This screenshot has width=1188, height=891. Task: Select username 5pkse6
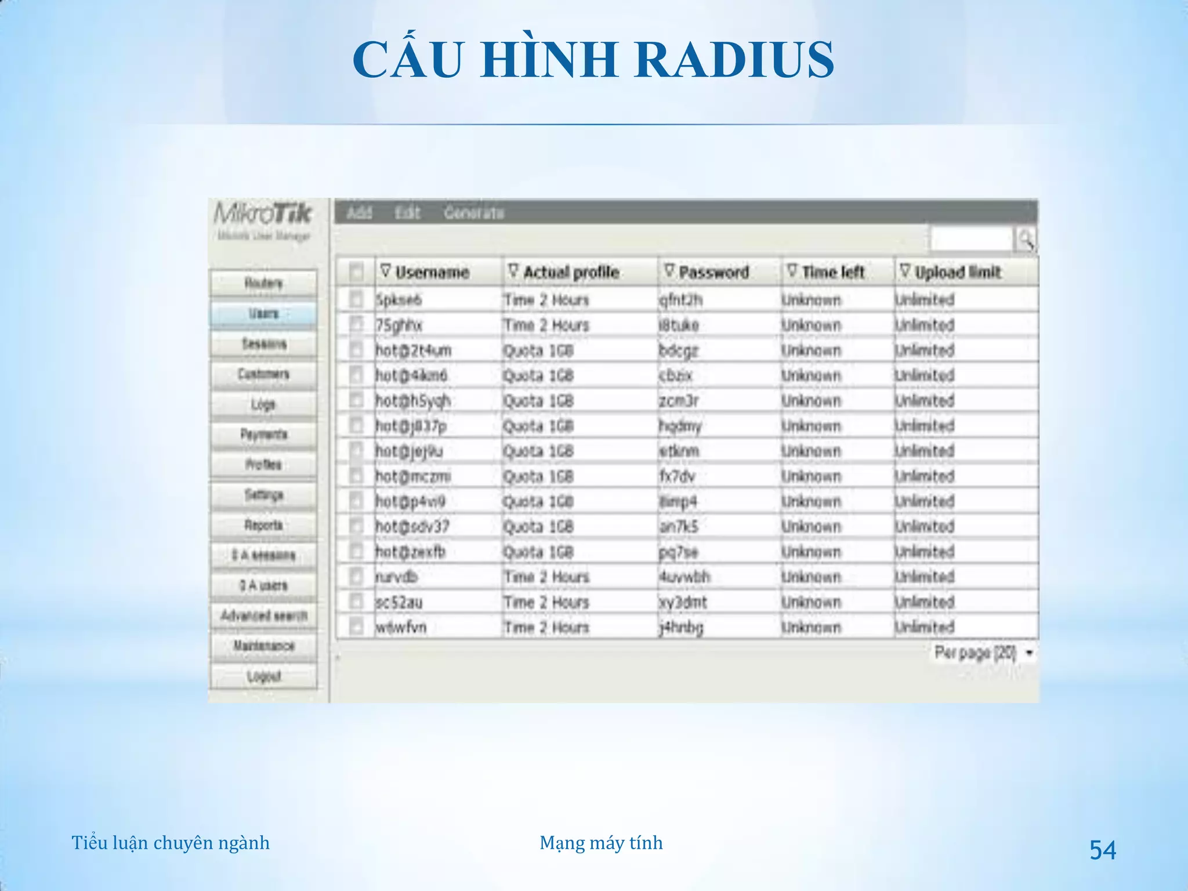(399, 300)
